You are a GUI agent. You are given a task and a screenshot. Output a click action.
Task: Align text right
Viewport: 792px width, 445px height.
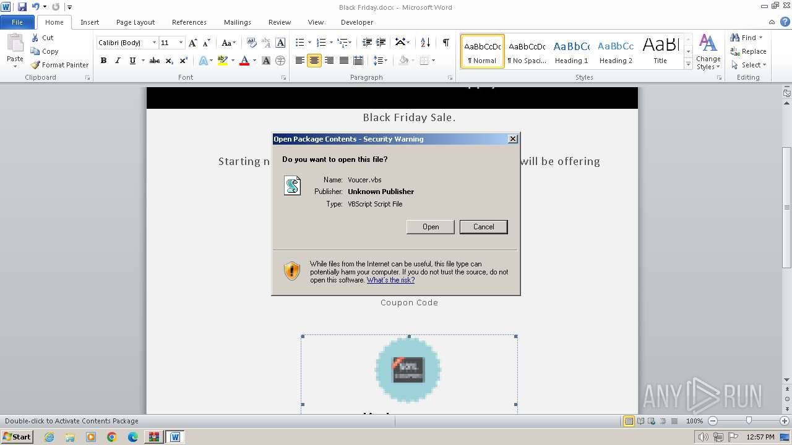pos(329,61)
